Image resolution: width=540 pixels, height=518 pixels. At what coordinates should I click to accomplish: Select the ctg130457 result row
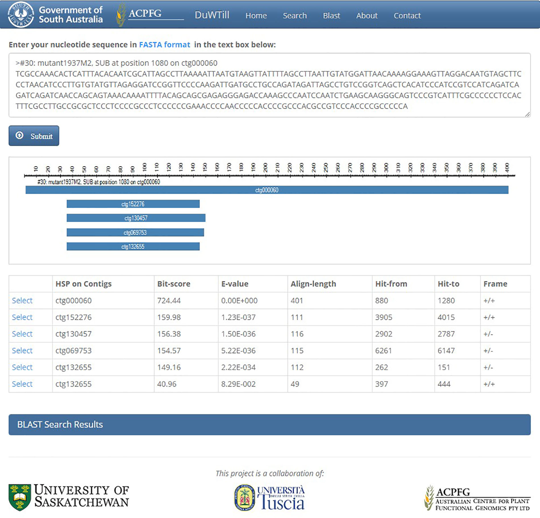[x=22, y=334]
